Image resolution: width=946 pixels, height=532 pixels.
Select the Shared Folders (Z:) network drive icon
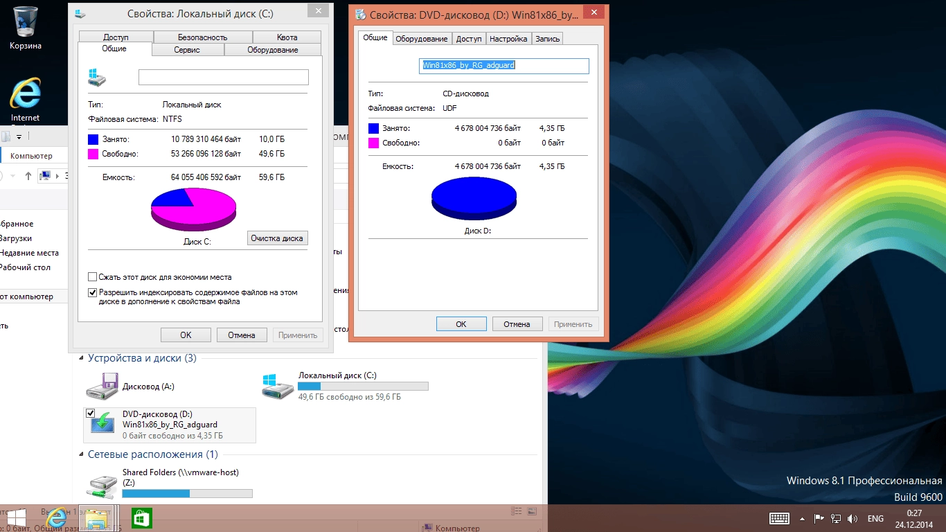(x=102, y=487)
